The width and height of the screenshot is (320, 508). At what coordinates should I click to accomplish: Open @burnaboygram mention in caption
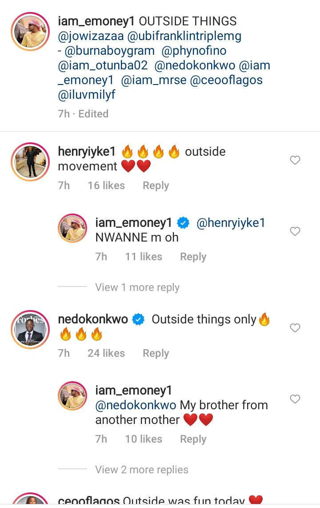click(111, 51)
